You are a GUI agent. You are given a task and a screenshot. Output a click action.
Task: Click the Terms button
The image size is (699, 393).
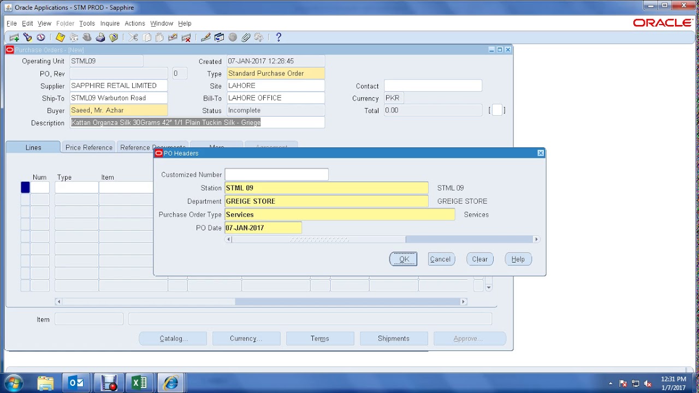tap(320, 338)
